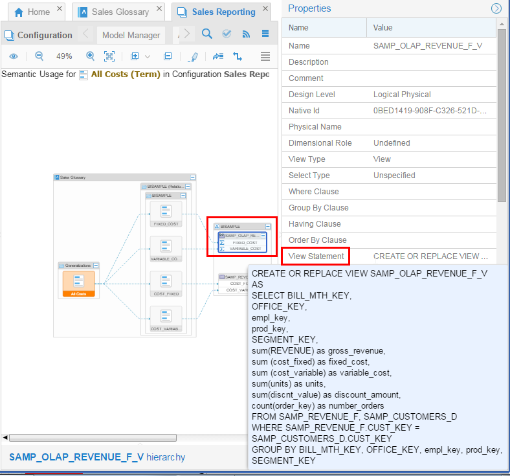This screenshot has height=476, width=510.
Task: Click the View Type property value View
Action: [x=381, y=159]
